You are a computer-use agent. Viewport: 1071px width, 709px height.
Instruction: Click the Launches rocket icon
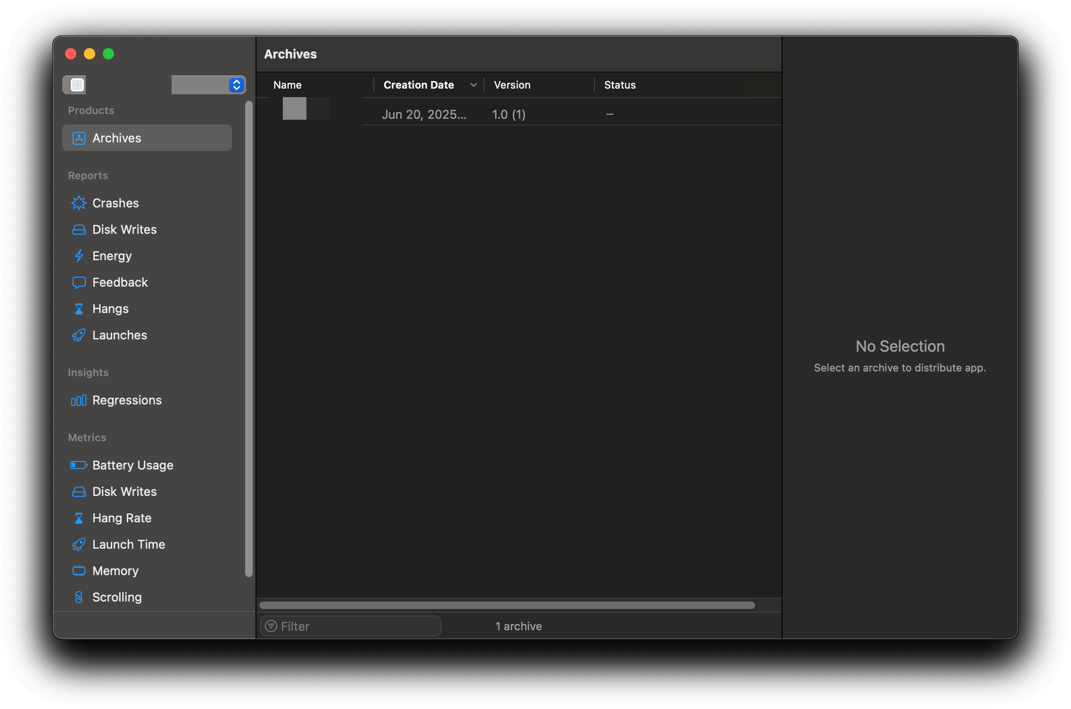coord(79,335)
